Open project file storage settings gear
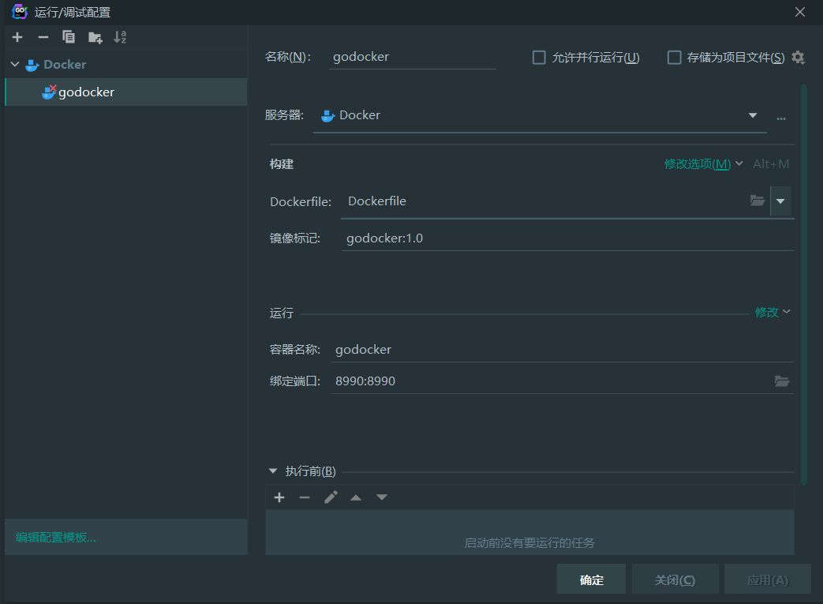 (x=799, y=58)
